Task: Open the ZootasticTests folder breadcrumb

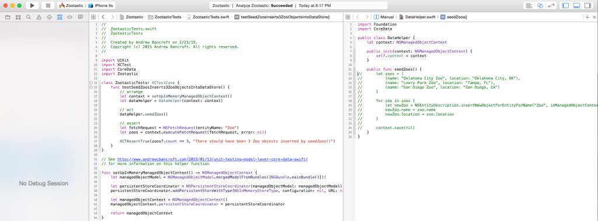Action: click(x=164, y=17)
